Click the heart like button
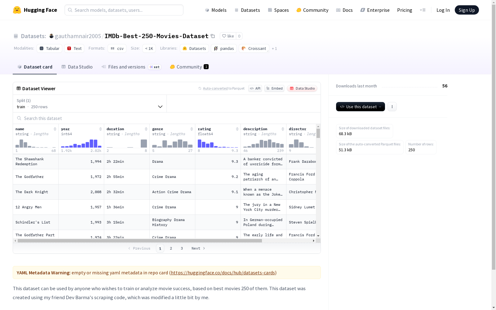 click(x=228, y=36)
